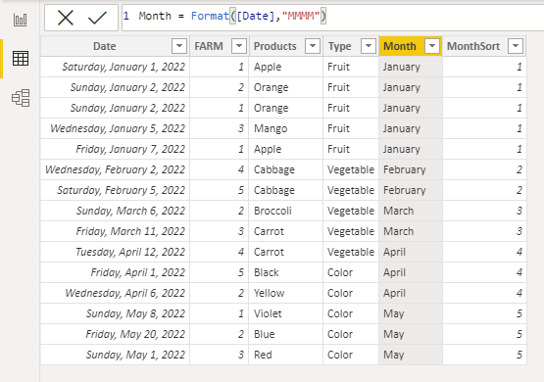Open the Model view icon
The height and width of the screenshot is (382, 544).
pyautogui.click(x=21, y=98)
